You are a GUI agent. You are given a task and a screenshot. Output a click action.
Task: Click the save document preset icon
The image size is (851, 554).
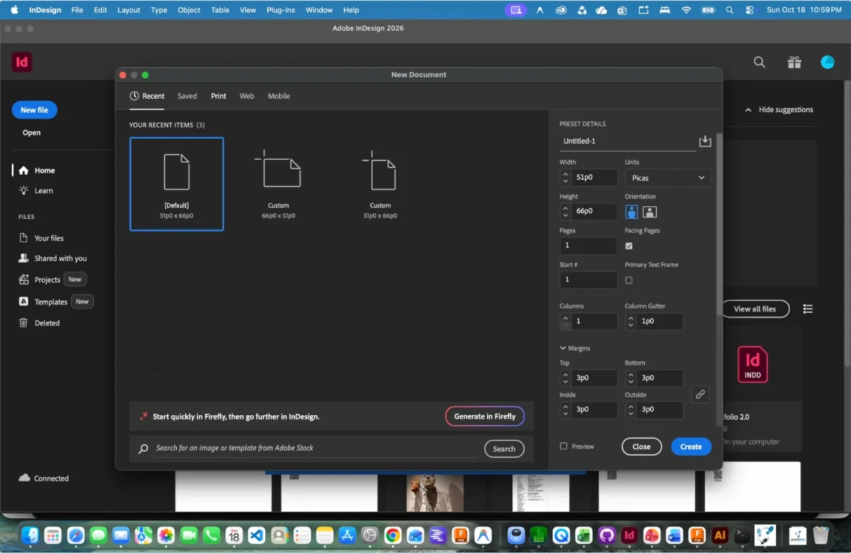705,142
